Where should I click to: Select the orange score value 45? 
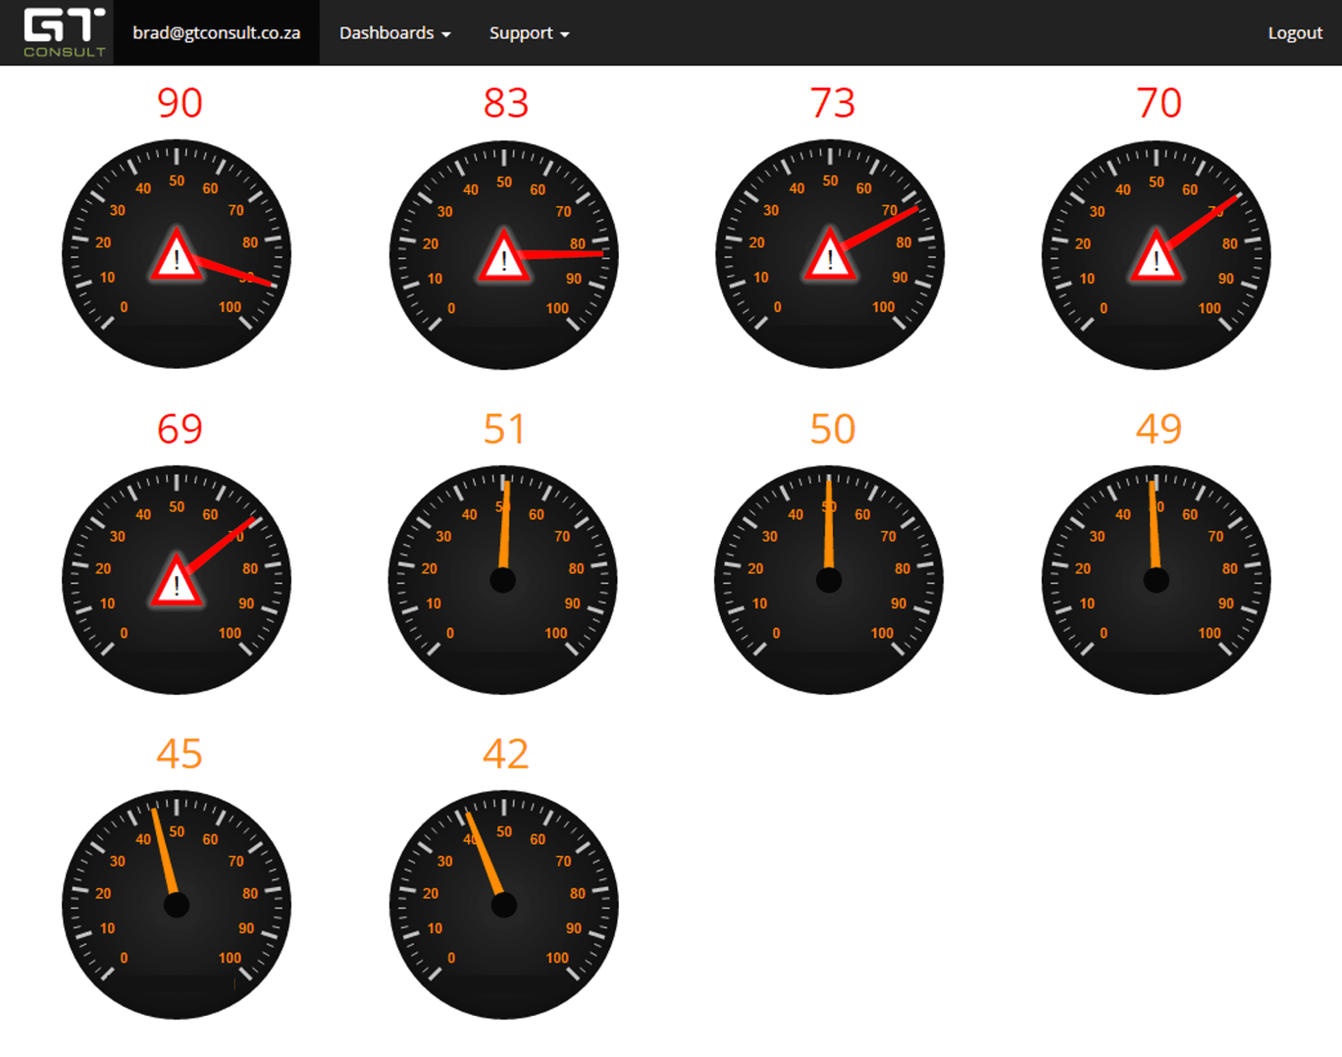click(x=179, y=754)
